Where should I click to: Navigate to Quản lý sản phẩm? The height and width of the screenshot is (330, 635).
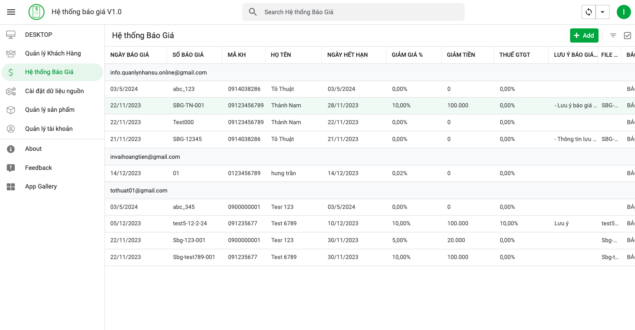(x=52, y=110)
